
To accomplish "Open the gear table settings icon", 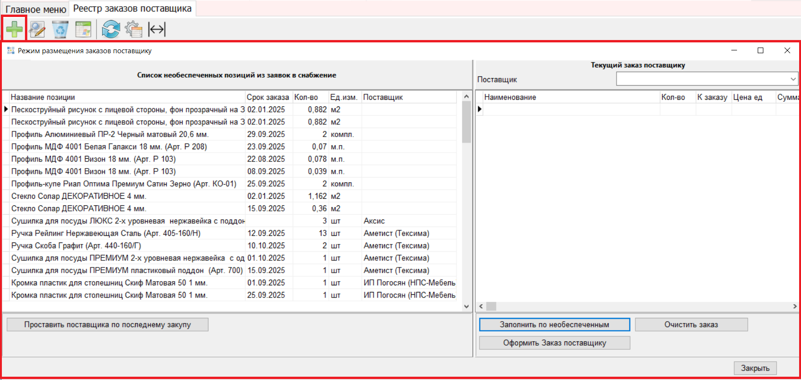I will tap(134, 30).
